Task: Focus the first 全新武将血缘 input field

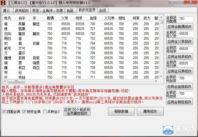Action: point(186,78)
